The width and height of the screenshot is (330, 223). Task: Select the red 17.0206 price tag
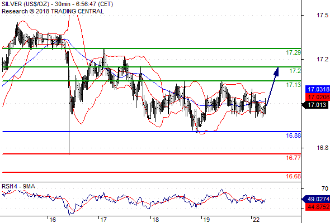(318, 97)
